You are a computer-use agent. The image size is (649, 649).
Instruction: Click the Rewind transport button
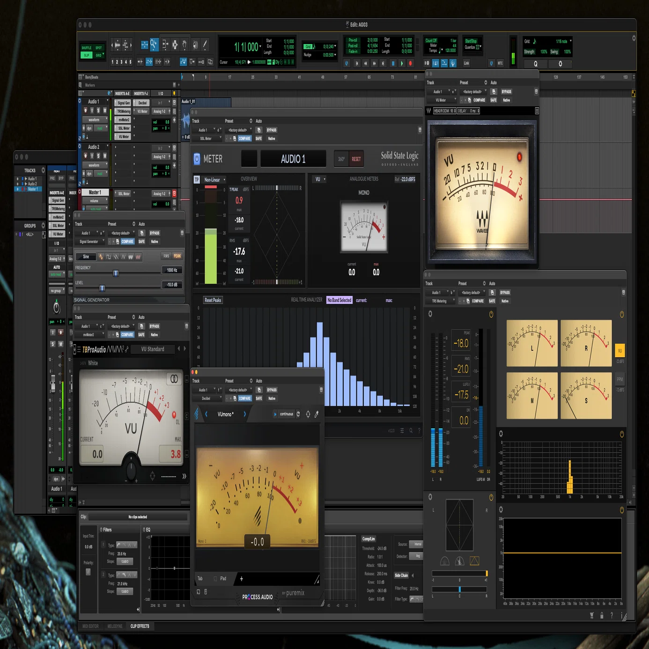tap(366, 63)
